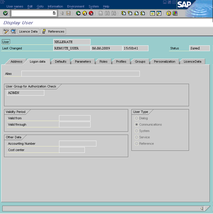Select the Service user type radio
Image resolution: width=213 pixels, height=214 pixels.
[137, 137]
